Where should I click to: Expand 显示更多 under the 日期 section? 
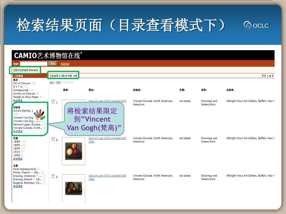tap(18, 159)
